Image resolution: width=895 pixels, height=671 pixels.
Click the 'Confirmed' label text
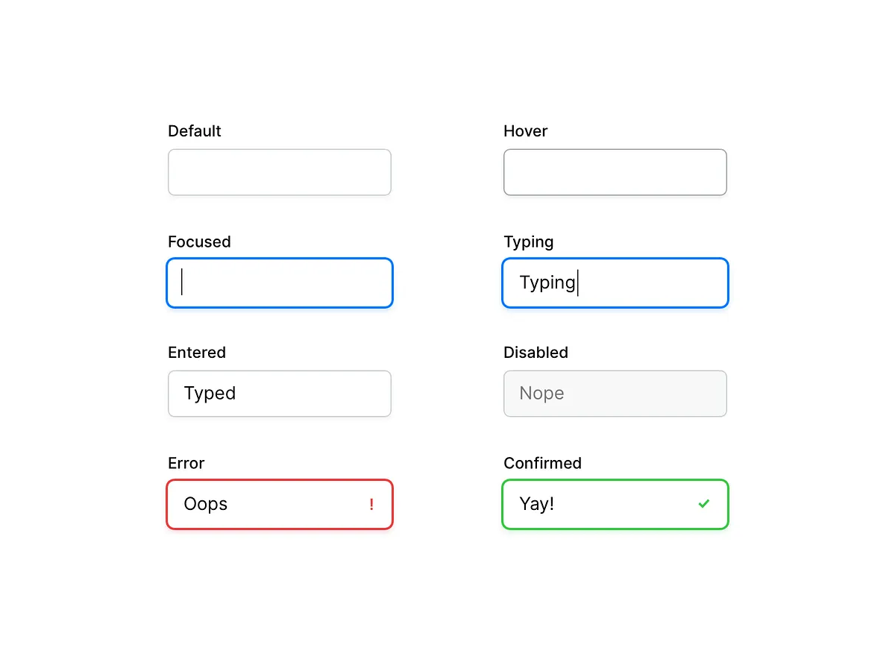[542, 463]
